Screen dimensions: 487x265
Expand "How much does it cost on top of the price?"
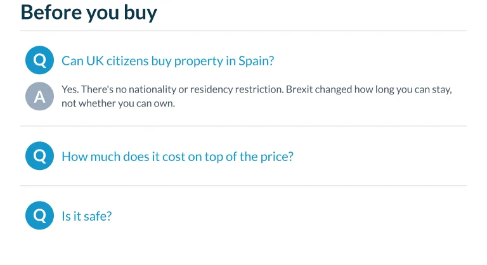[x=178, y=157]
